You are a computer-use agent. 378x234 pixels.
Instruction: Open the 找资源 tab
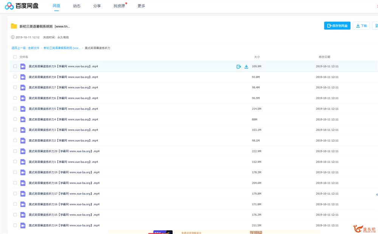click(119, 6)
